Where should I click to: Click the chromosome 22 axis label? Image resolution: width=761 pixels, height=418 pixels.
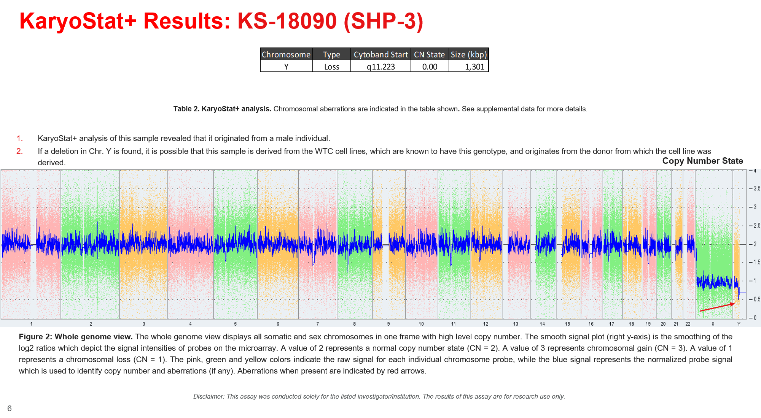[x=688, y=324]
